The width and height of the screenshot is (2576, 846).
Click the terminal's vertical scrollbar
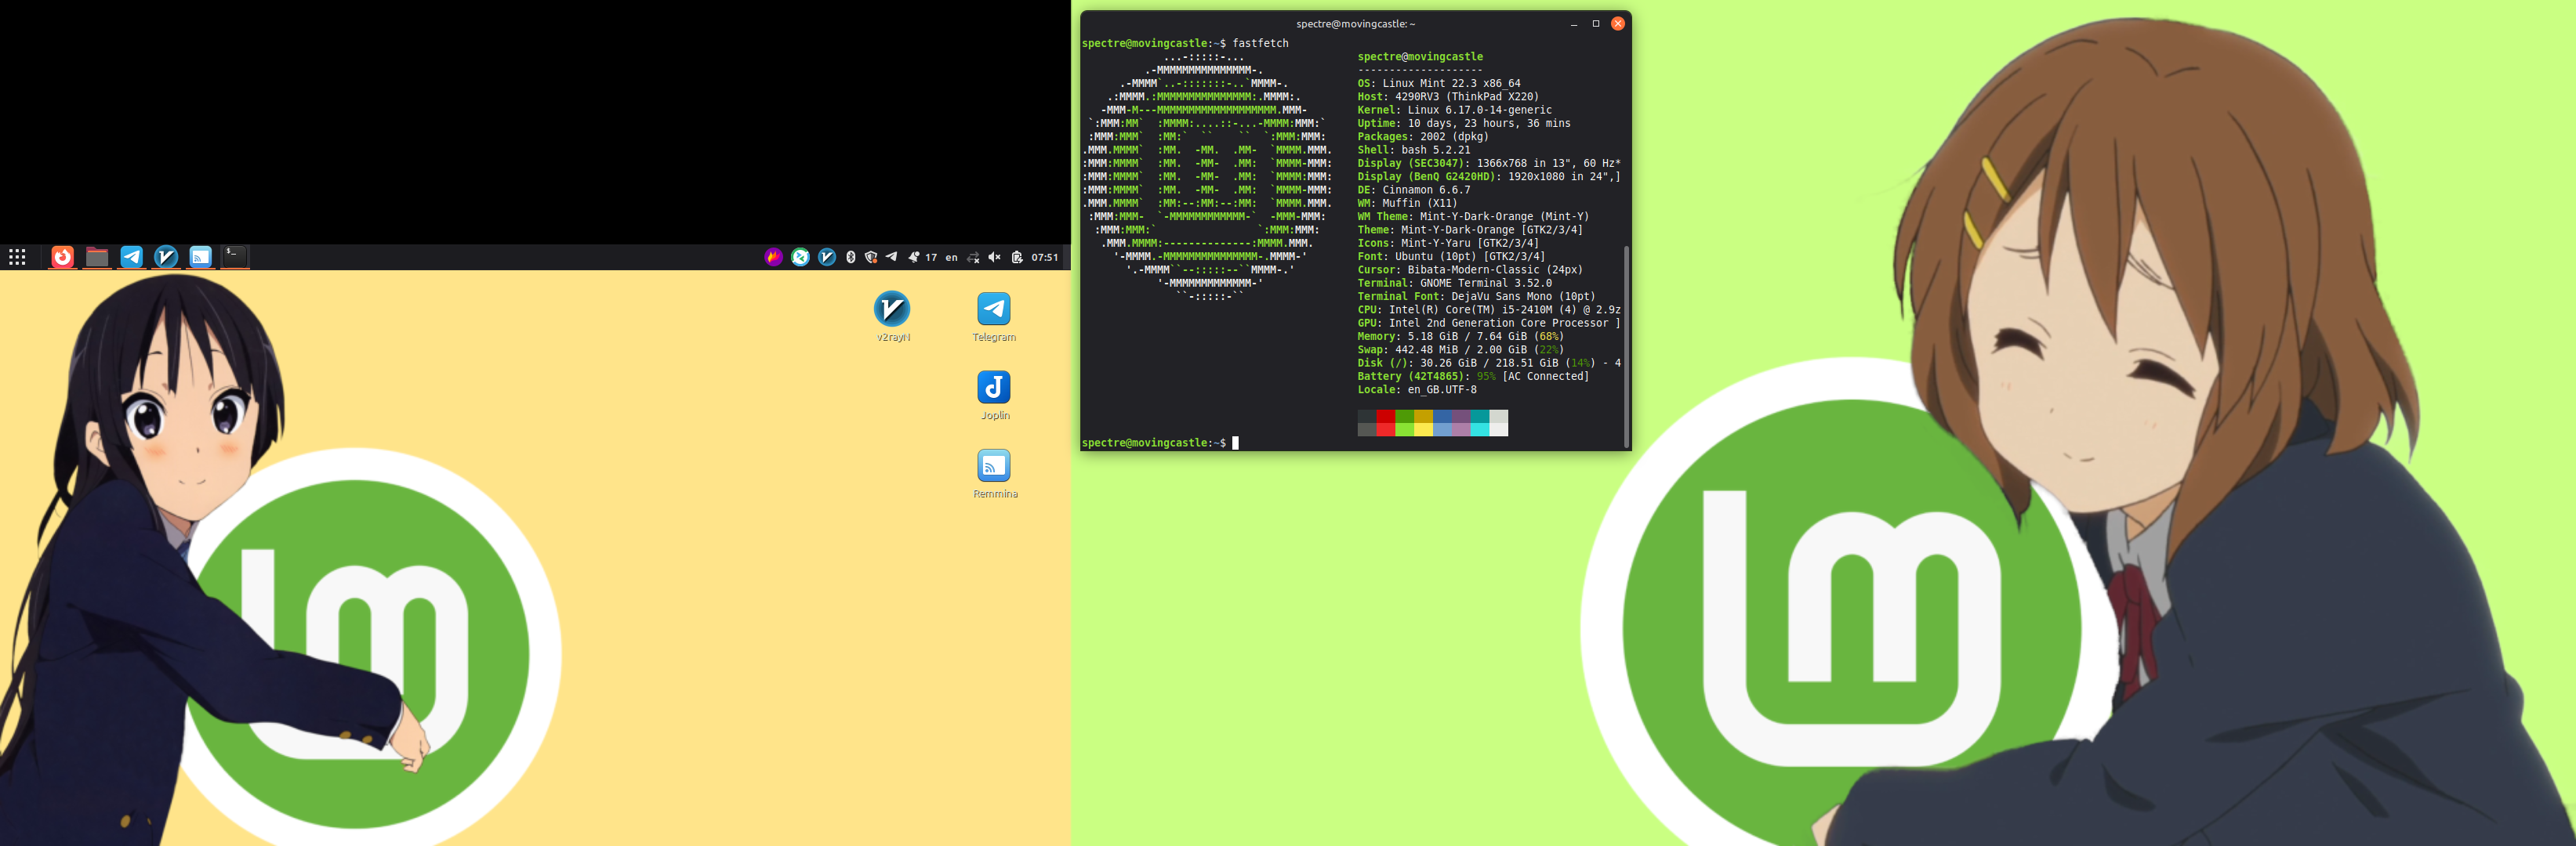tap(1626, 345)
